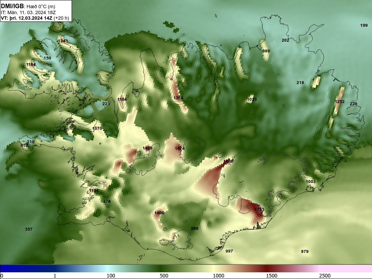Click the 210 value on Snæfellsnes
Screen dimensions: 372x279
click(31, 142)
